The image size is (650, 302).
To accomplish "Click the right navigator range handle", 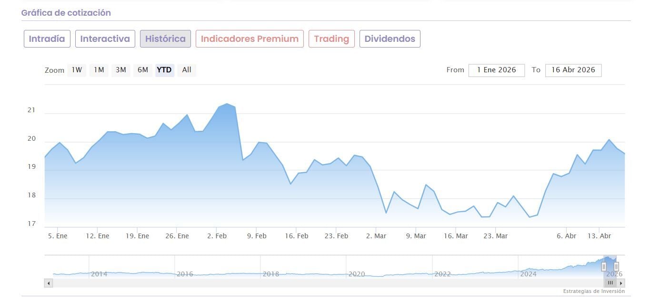I will [x=616, y=266].
